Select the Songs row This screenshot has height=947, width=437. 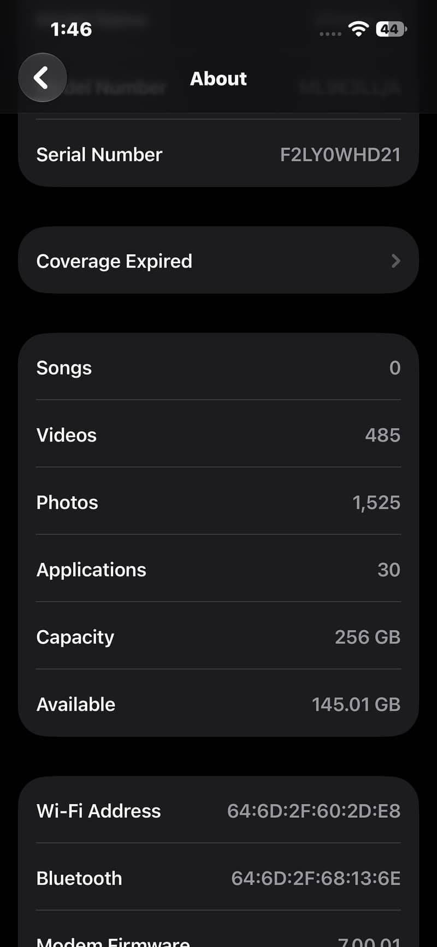click(218, 367)
